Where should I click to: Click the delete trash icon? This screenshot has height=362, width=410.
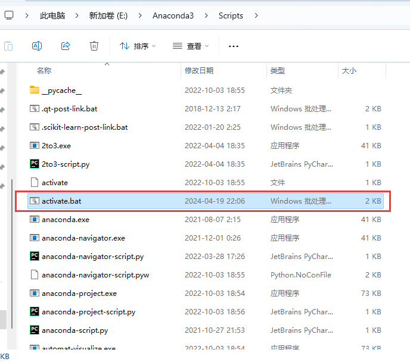[x=94, y=46]
